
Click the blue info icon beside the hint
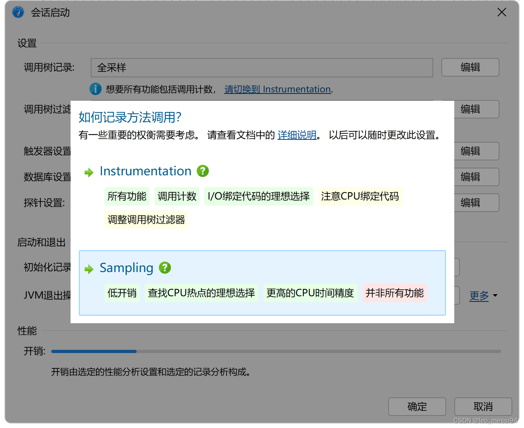point(95,89)
